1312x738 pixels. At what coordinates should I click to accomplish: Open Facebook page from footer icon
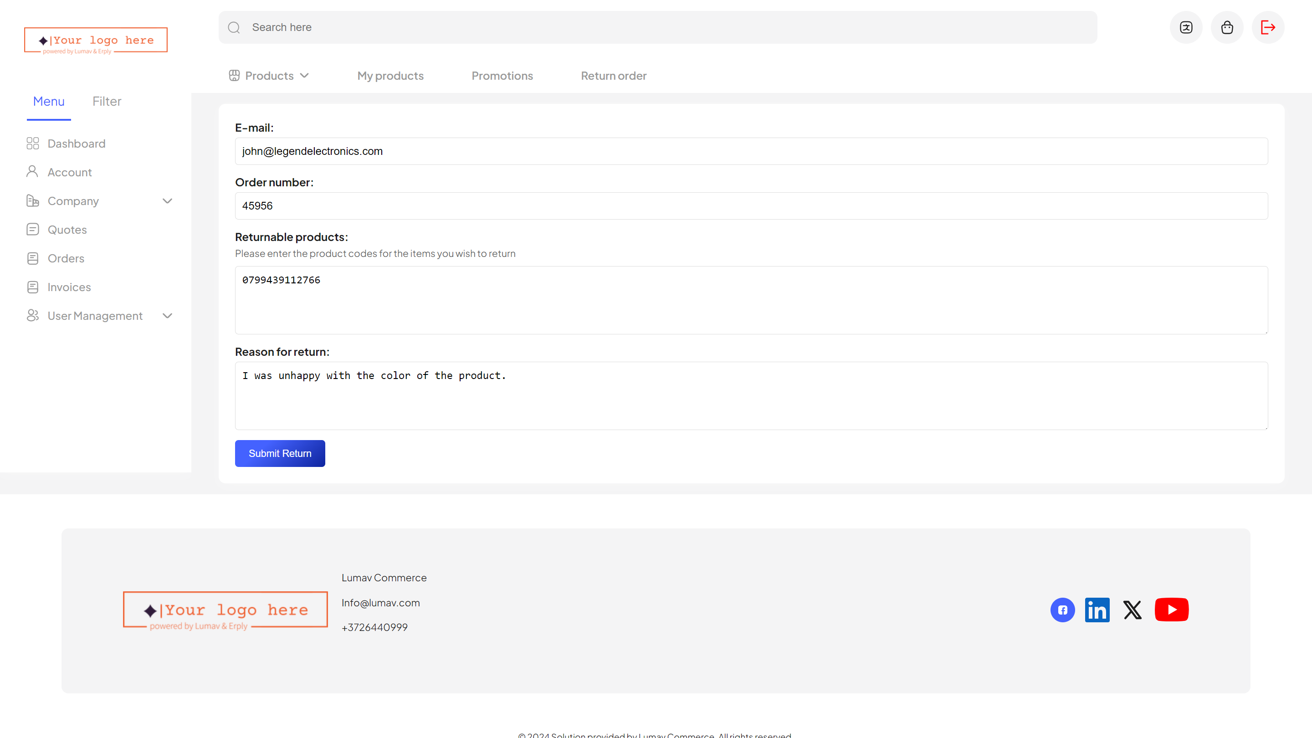(1062, 610)
